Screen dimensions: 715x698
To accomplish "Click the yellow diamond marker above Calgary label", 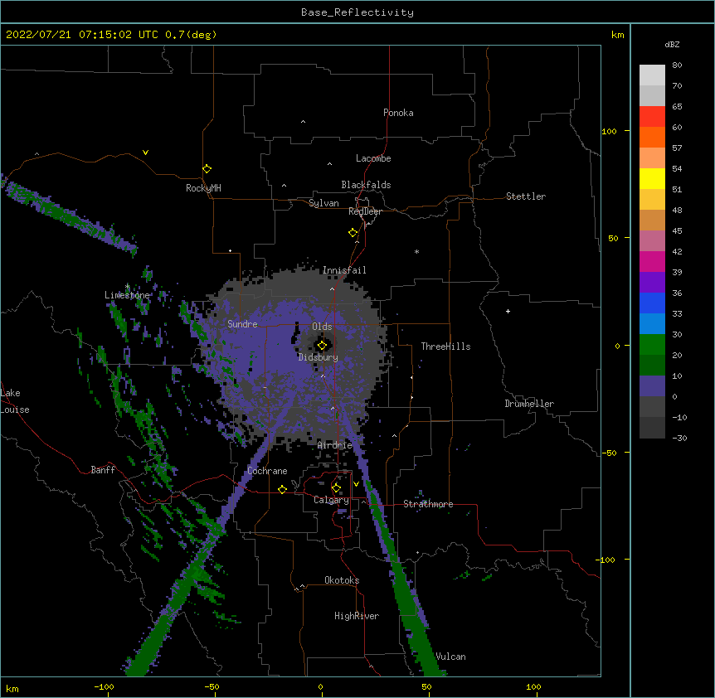I will point(336,488).
